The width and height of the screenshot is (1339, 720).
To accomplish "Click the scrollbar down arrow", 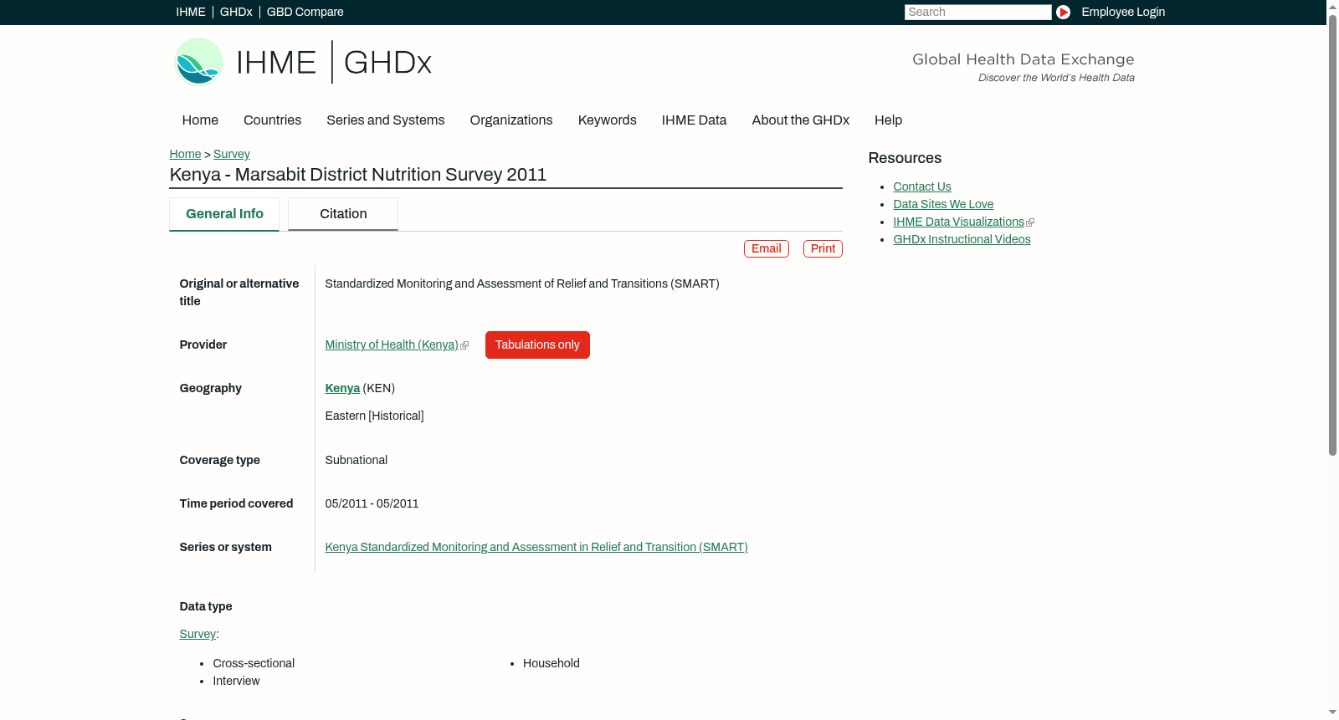I will click(1332, 713).
